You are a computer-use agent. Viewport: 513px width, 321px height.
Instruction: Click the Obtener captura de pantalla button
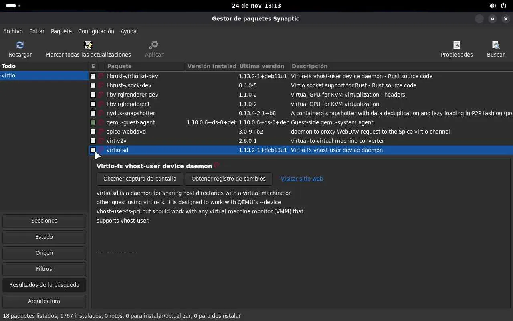click(139, 179)
